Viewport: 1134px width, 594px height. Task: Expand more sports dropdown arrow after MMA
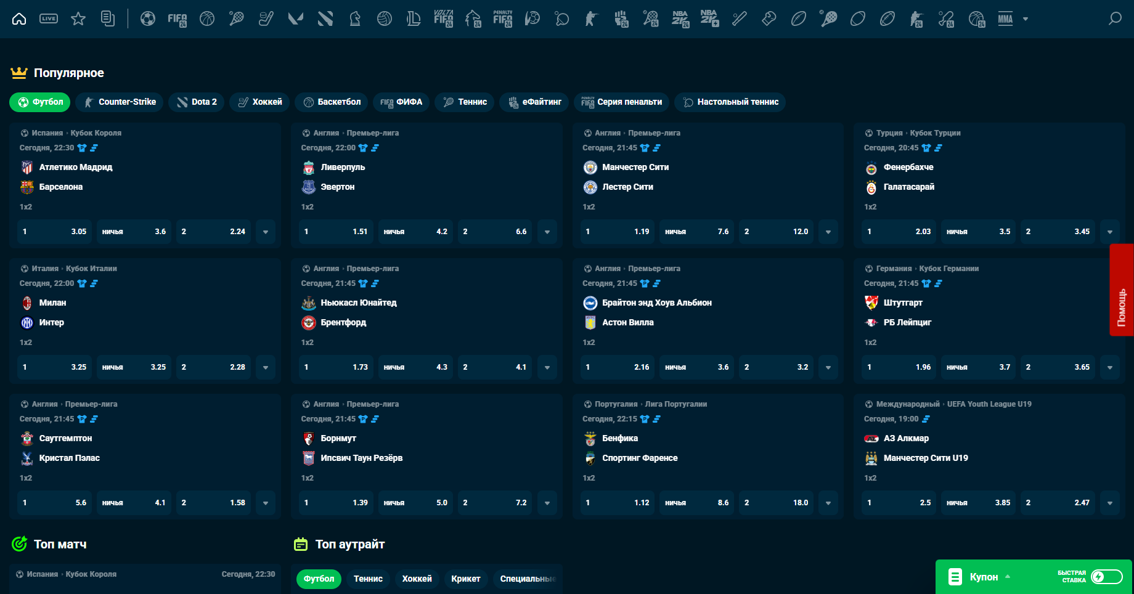pos(1026,19)
